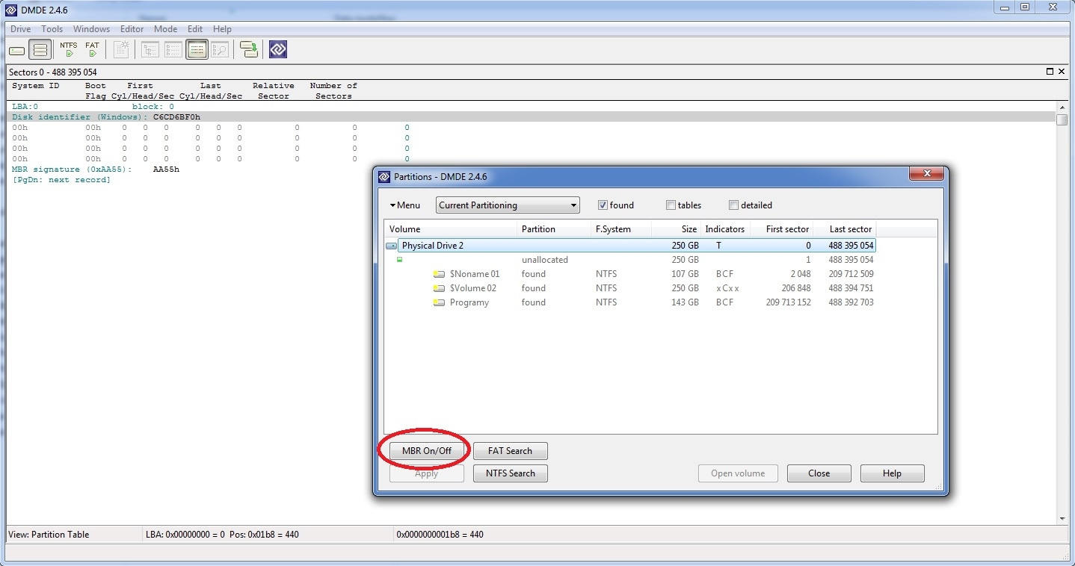The height and width of the screenshot is (566, 1075).
Task: Click the green icon in the unallocated row
Action: 399,260
